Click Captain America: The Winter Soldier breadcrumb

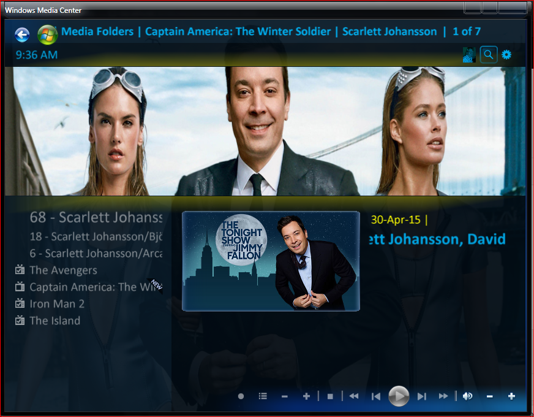click(238, 31)
